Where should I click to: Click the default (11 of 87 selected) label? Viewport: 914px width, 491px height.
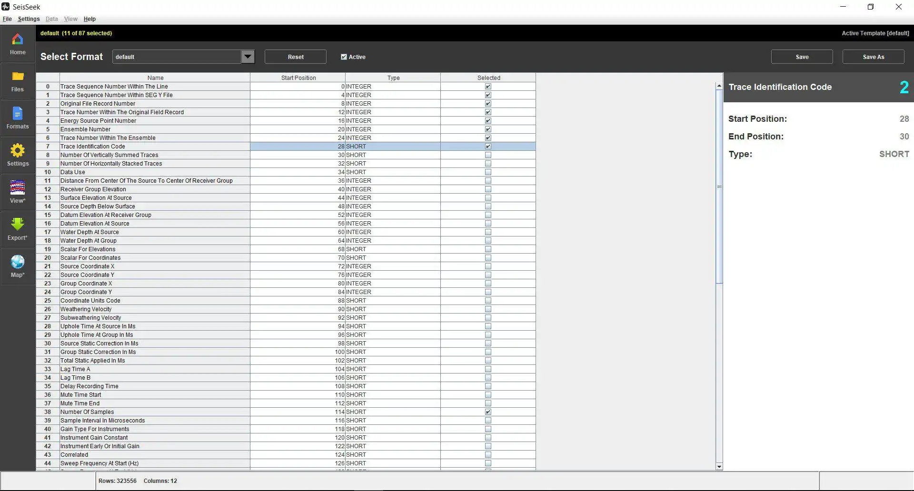pos(76,33)
